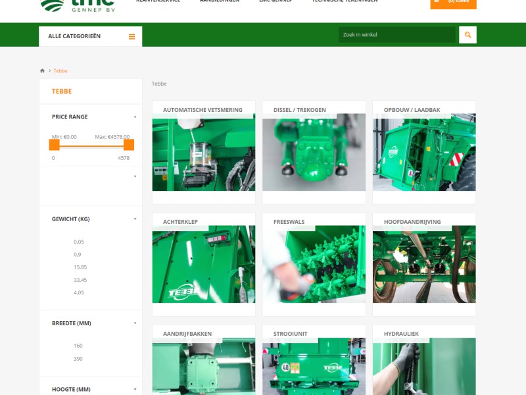The image size is (526, 395).
Task: Open the Alle Categorieën dropdown
Action: [x=91, y=36]
